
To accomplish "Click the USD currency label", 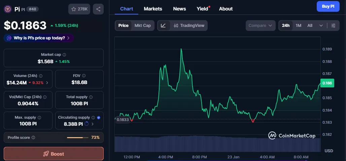I will coord(329,151).
